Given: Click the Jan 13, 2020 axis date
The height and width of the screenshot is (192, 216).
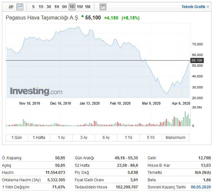Looking at the screenshot, I should 90,103.
